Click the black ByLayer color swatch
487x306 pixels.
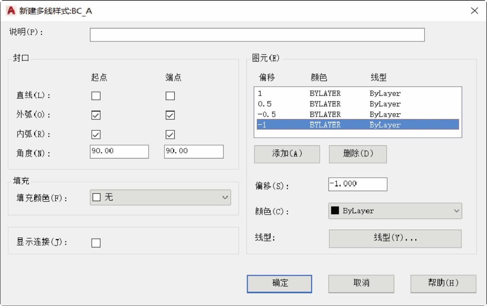(335, 211)
